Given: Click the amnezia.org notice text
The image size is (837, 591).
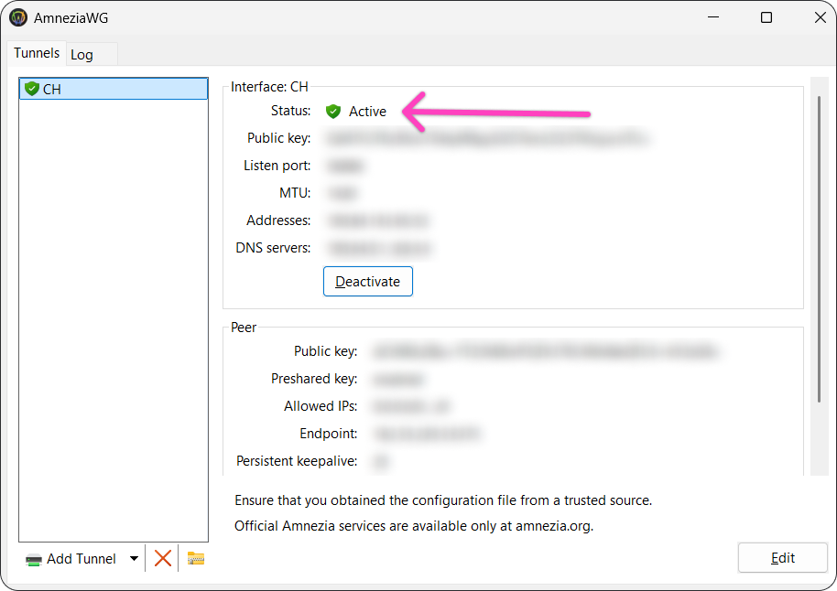Looking at the screenshot, I should point(414,526).
